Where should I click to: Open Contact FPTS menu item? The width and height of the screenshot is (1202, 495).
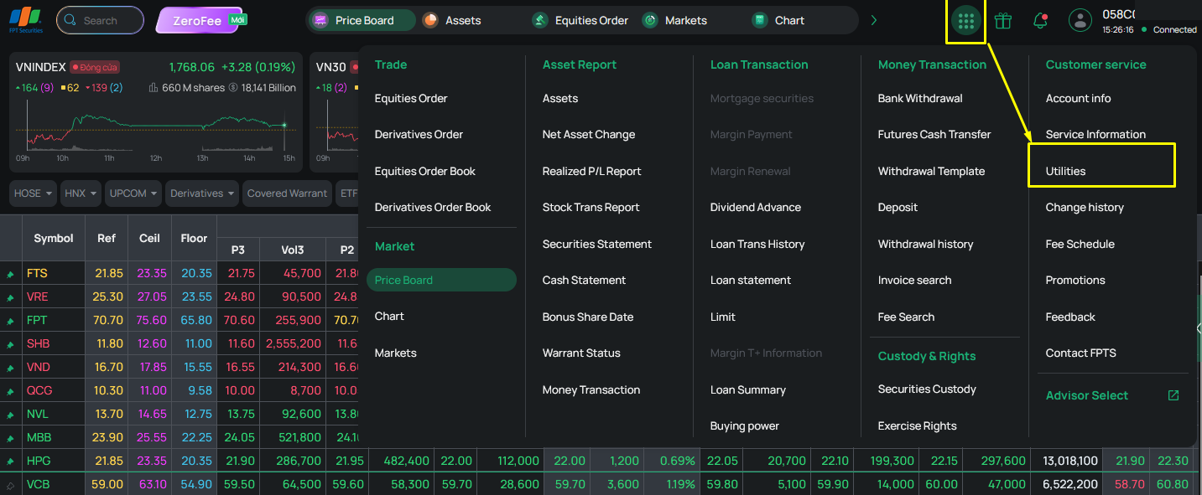[x=1080, y=353]
